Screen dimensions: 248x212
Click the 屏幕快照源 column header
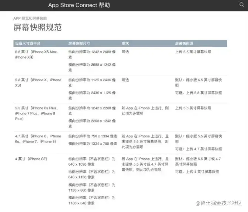point(184,43)
